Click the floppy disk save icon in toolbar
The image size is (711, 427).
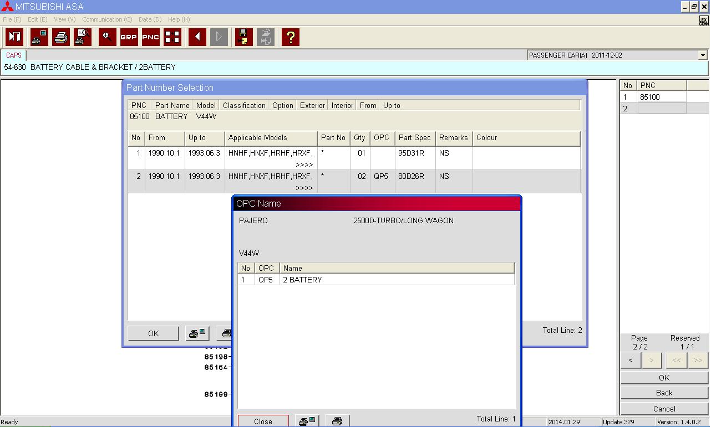[243, 37]
